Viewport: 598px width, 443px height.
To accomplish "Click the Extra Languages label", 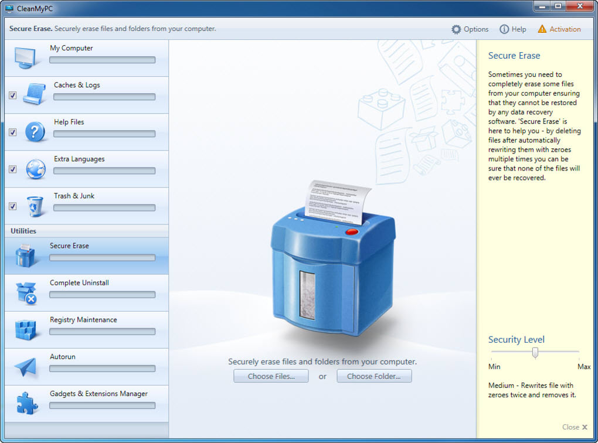I will tap(79, 159).
